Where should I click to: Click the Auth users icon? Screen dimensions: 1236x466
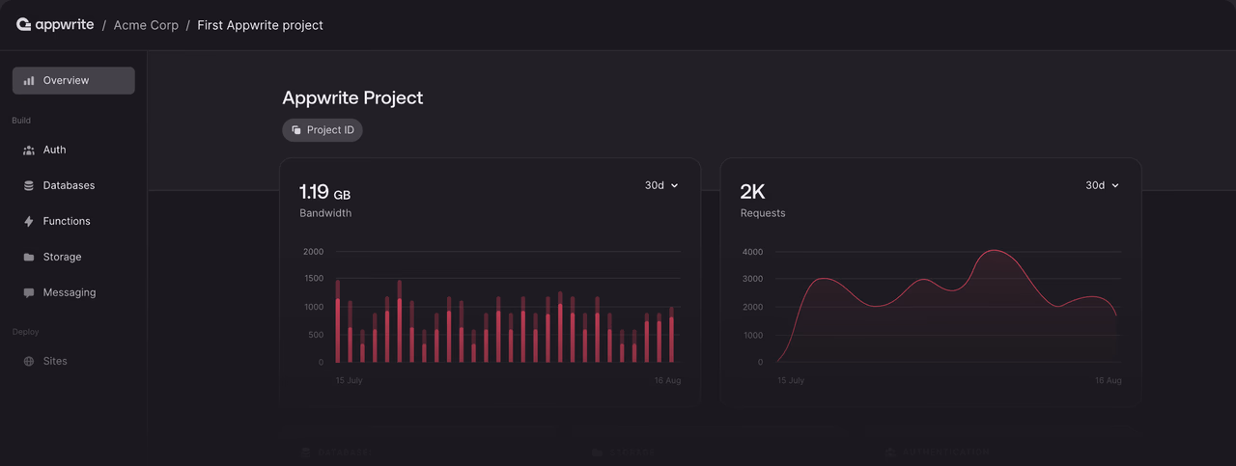29,150
